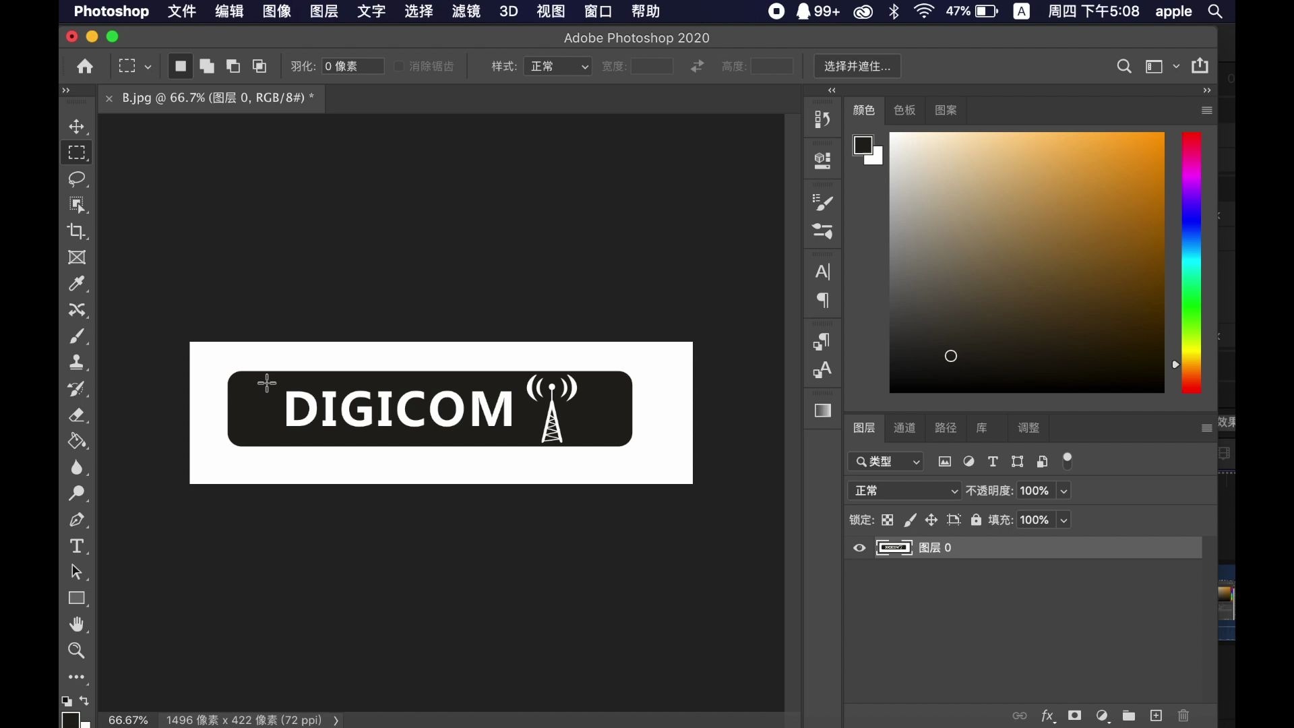Select the Horizontal Type tool
The width and height of the screenshot is (1294, 728).
77,546
